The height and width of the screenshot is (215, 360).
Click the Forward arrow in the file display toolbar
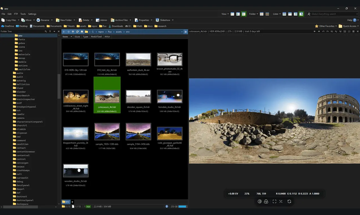[68, 32]
